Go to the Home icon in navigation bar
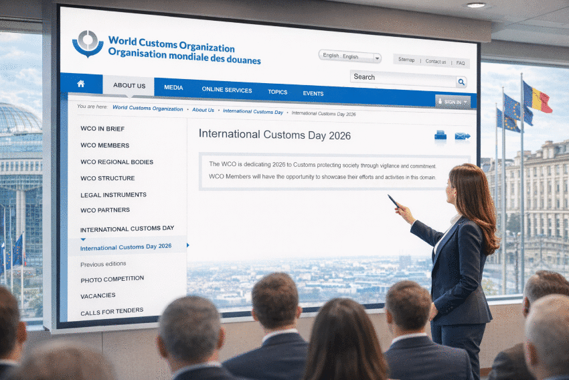569x380 pixels. (x=81, y=84)
